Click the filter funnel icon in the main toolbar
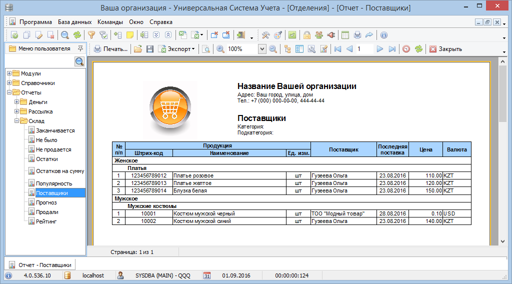 tap(91, 35)
